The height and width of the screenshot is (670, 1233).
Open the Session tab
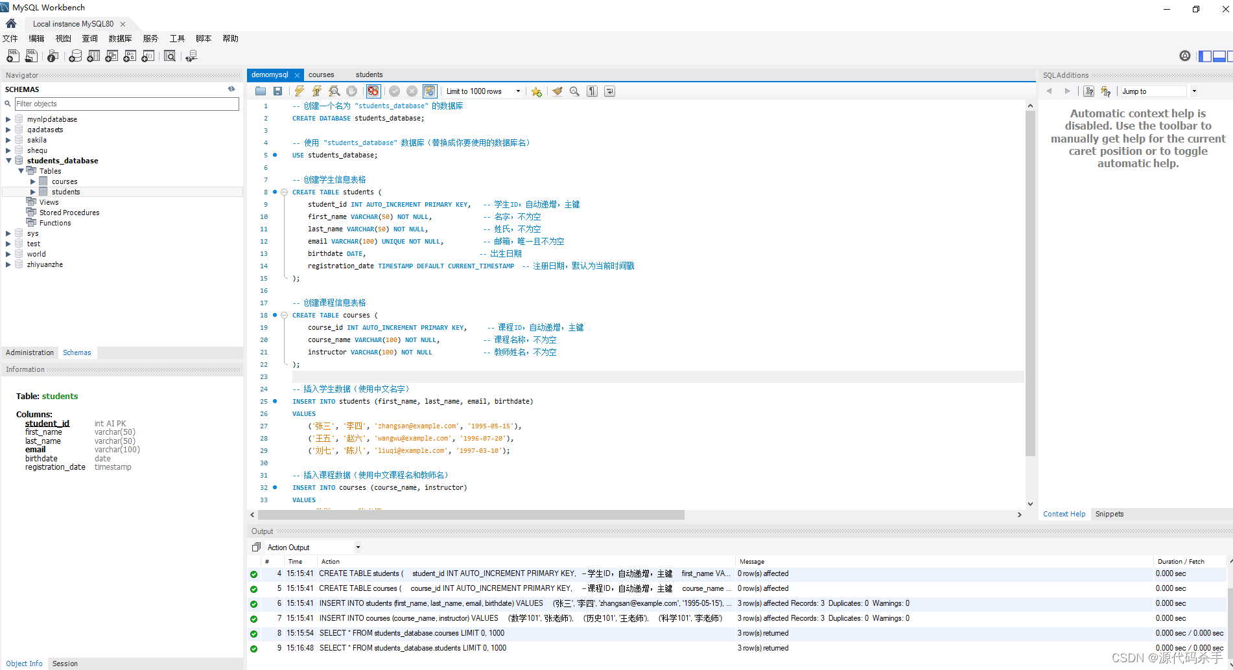(65, 664)
